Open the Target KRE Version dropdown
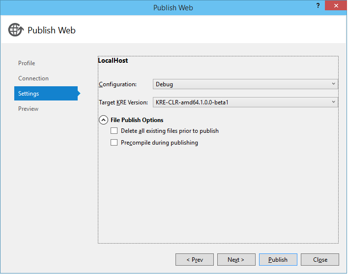Screen dimensions: 348x274 pos(245,102)
